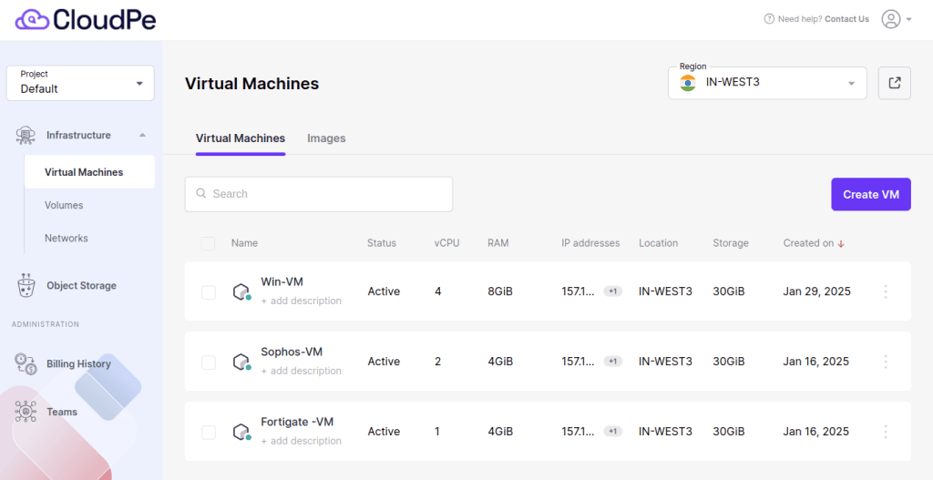Click the search magnifier icon
The image size is (933, 480).
[201, 193]
